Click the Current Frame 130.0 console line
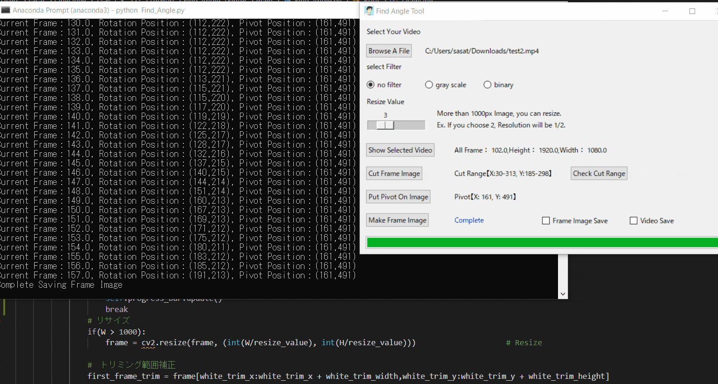Viewport: 718px width, 384px height. [x=178, y=23]
